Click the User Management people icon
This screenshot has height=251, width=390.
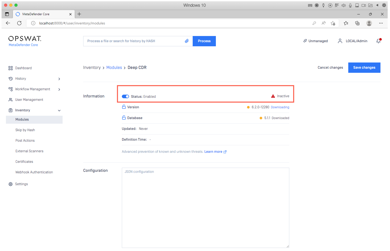[11, 100]
